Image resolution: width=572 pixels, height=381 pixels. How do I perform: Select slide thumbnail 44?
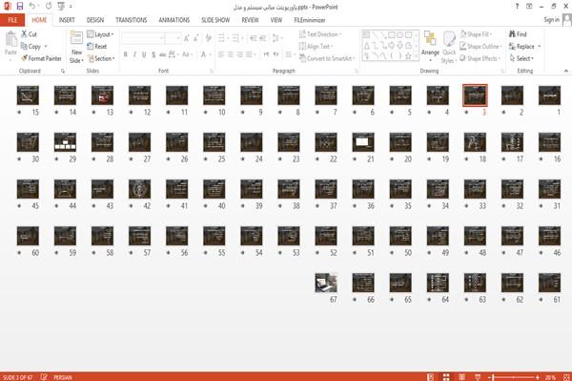click(x=65, y=189)
